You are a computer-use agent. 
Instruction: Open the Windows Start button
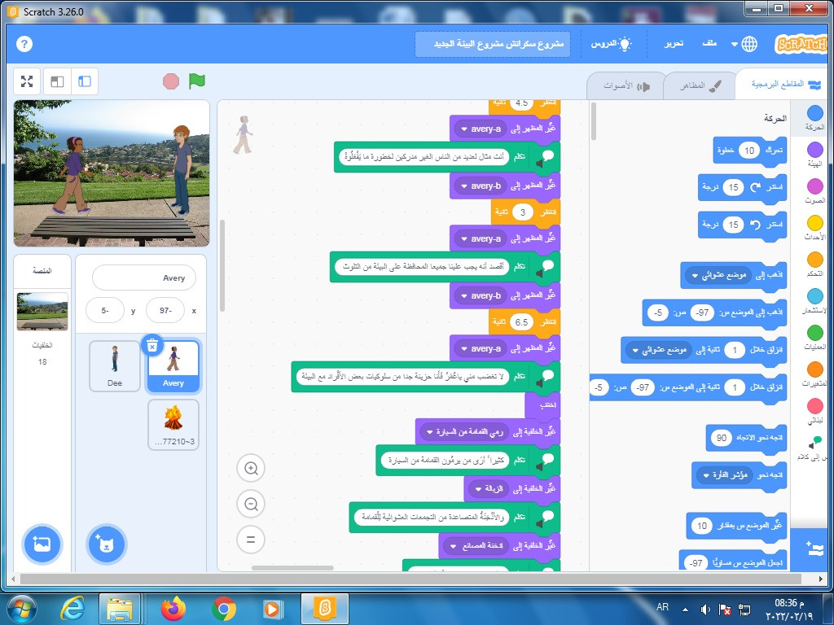(x=22, y=609)
